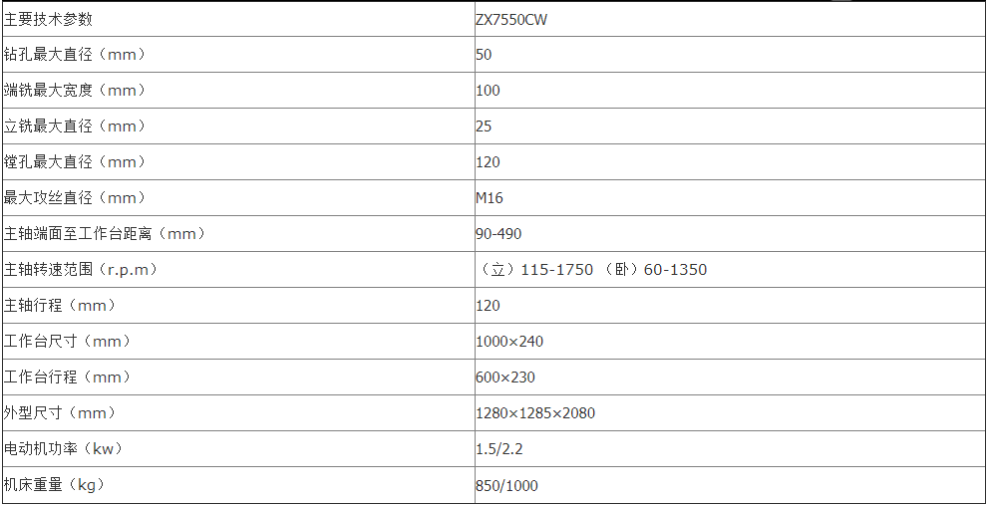
Task: Select the value 100 for 端铣最大宽度
Action: pyautogui.click(x=488, y=91)
